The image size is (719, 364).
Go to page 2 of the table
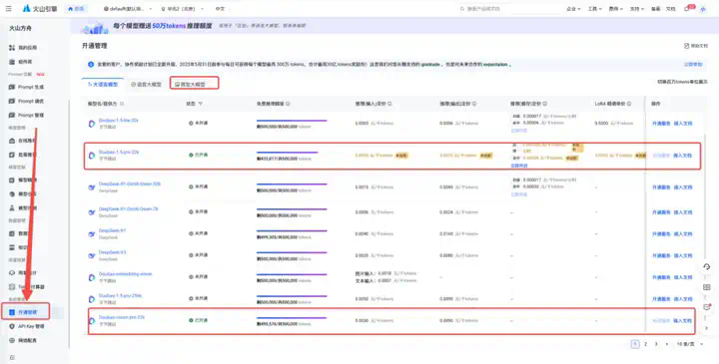tap(646, 344)
